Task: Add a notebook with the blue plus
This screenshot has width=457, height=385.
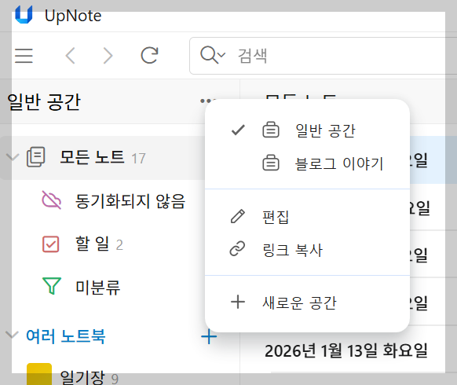Action: [x=209, y=336]
